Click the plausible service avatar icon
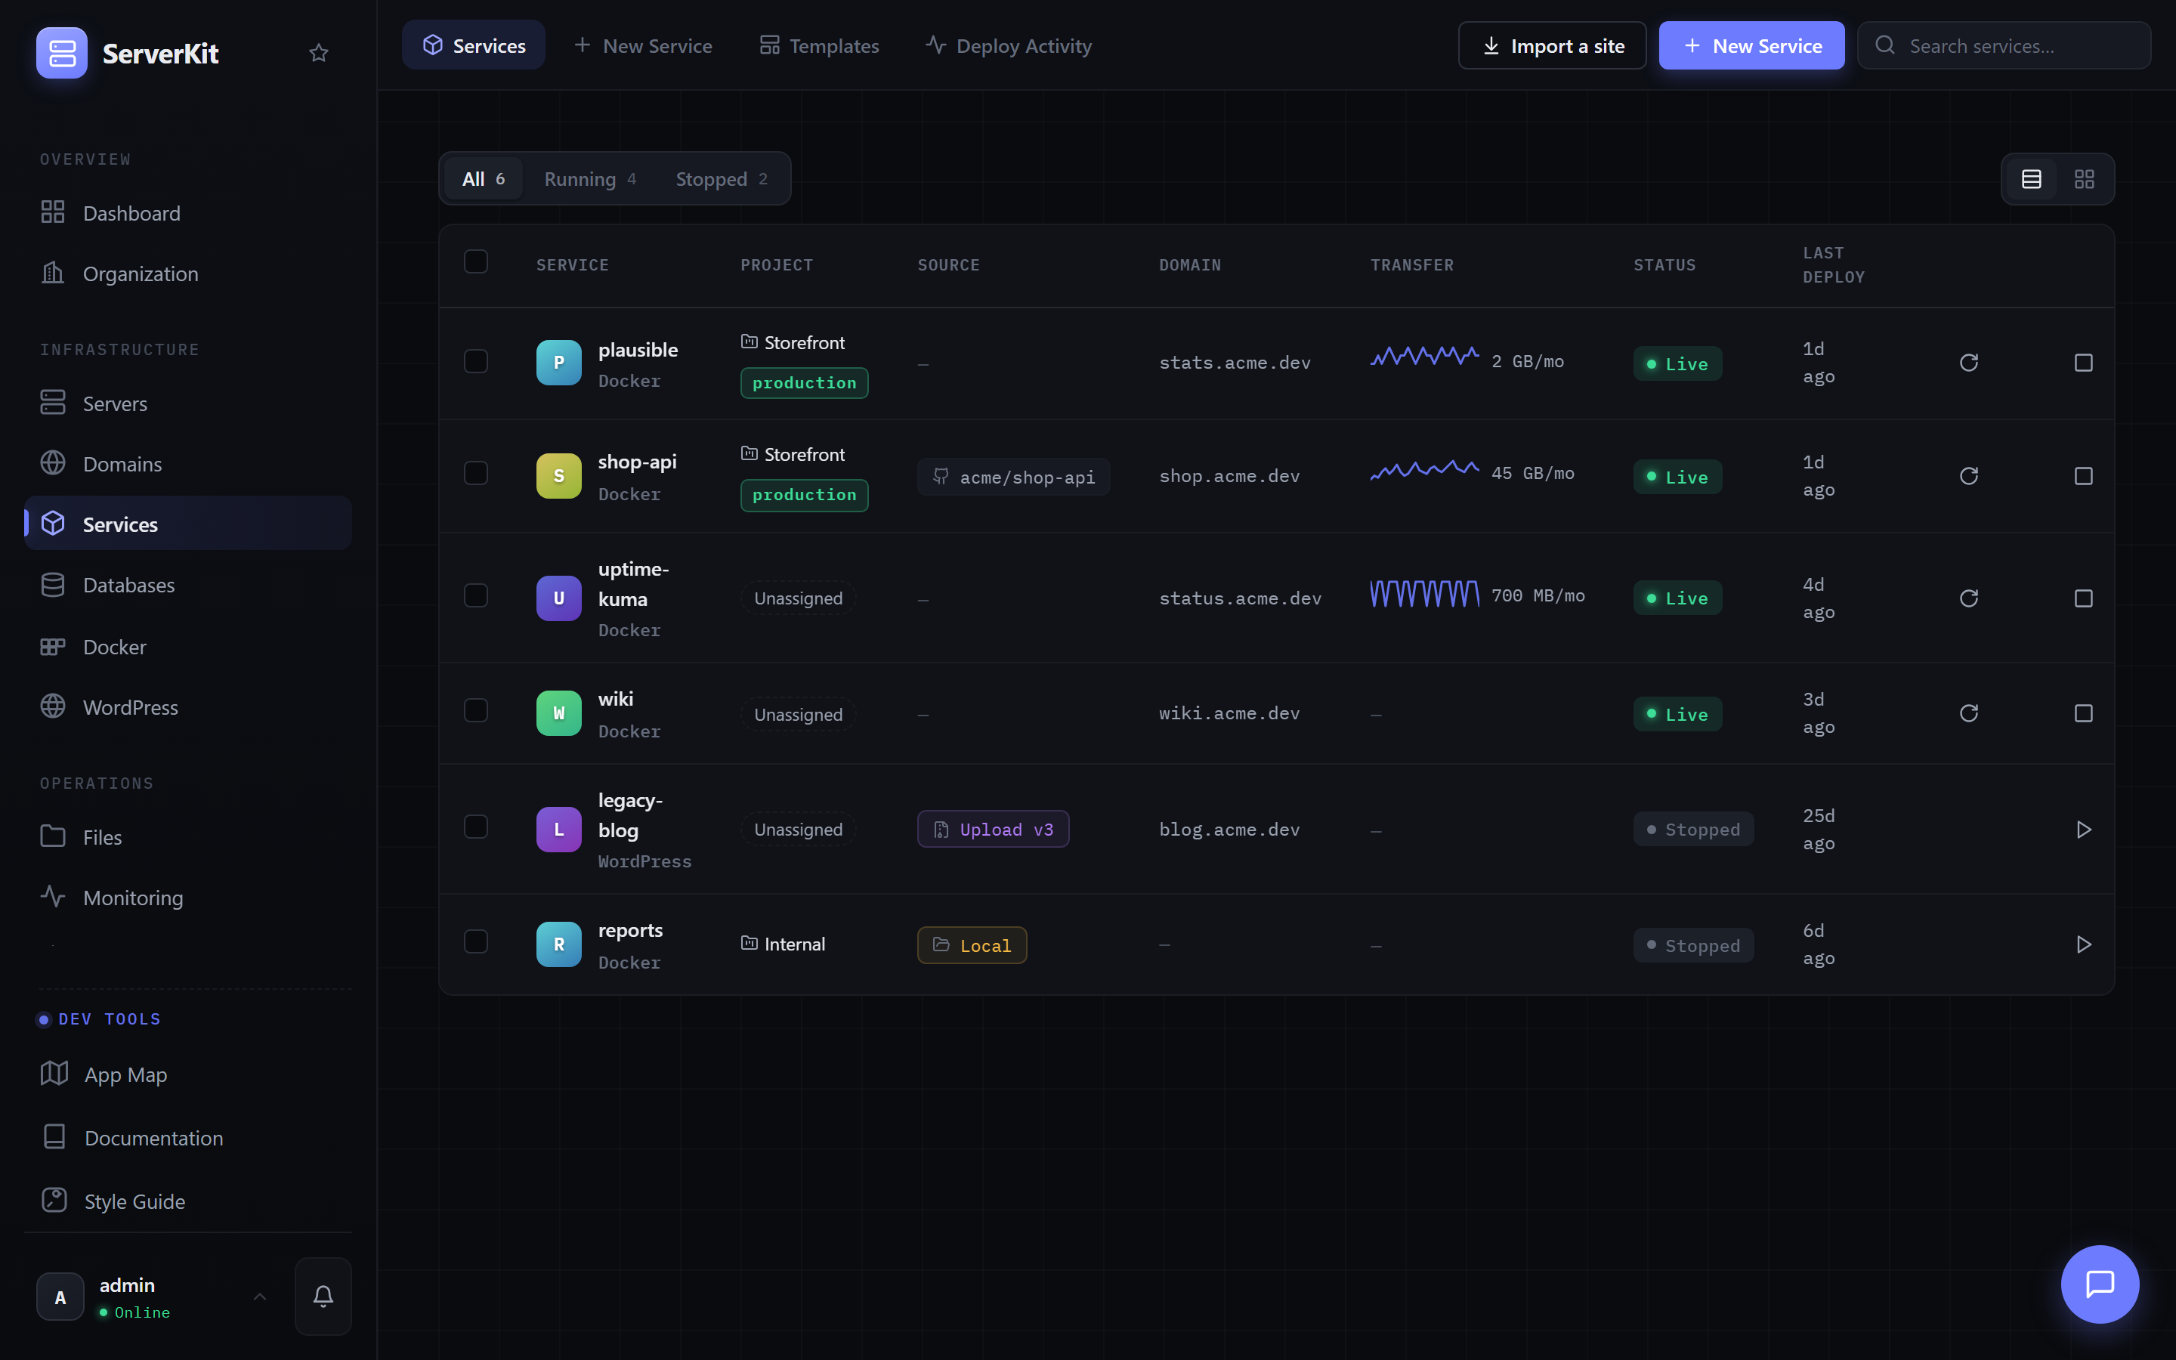 click(558, 363)
